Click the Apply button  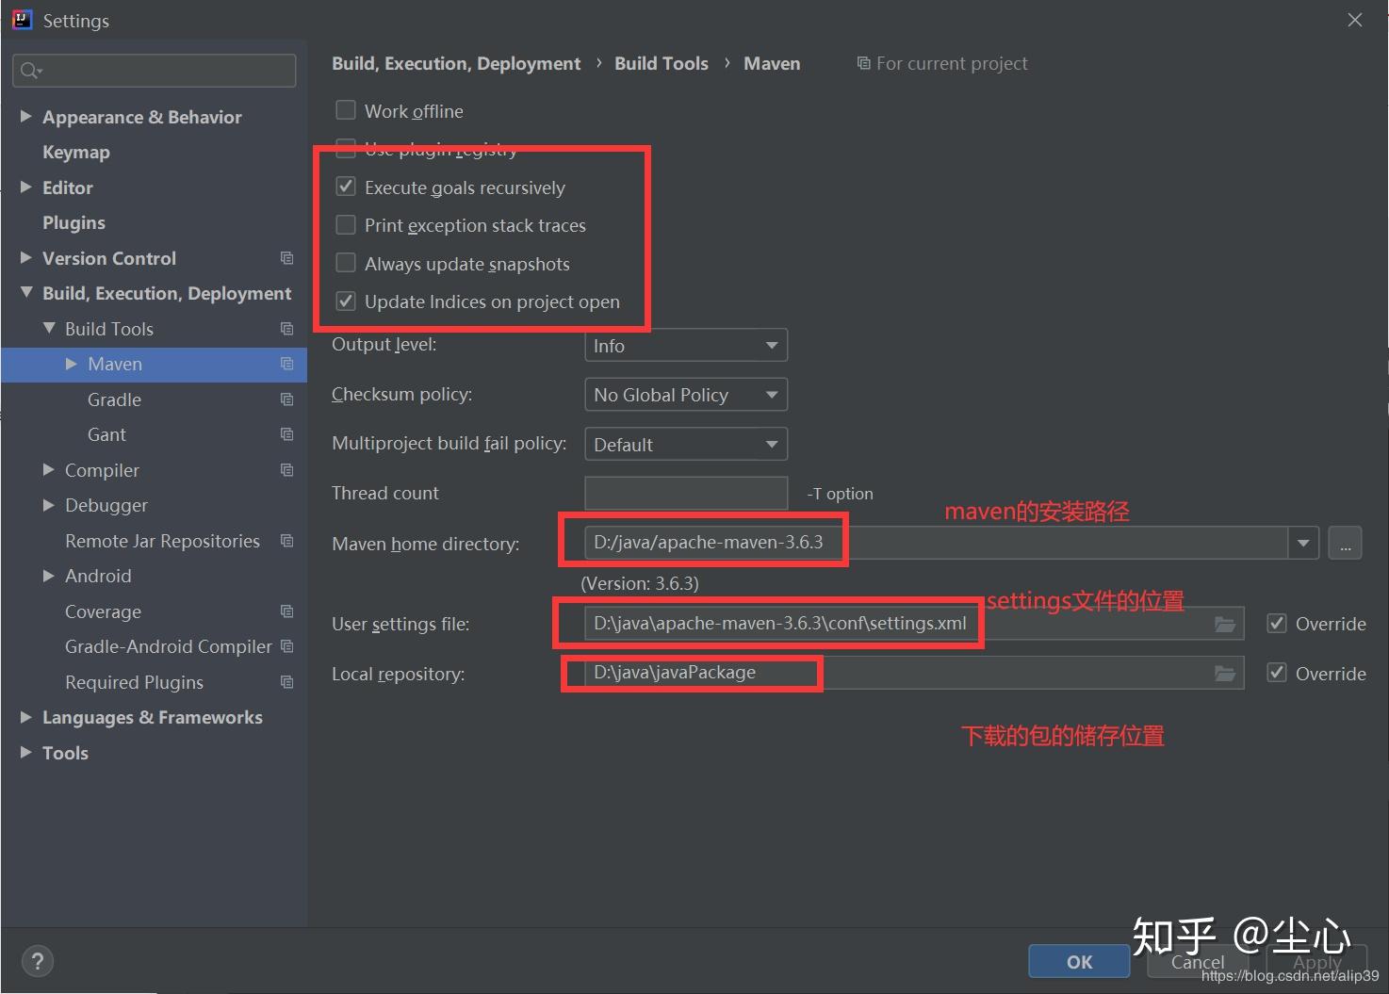click(x=1316, y=962)
